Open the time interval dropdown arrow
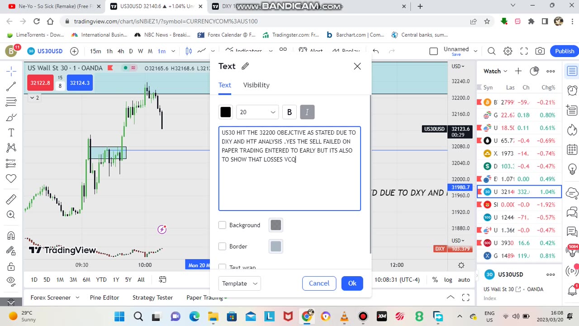The image size is (579, 326). tap(173, 51)
